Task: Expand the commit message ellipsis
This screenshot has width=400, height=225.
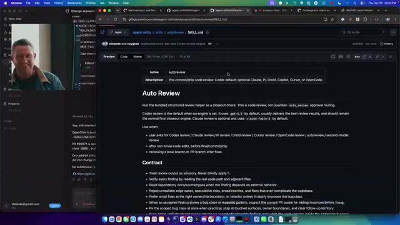Action: 210,44
